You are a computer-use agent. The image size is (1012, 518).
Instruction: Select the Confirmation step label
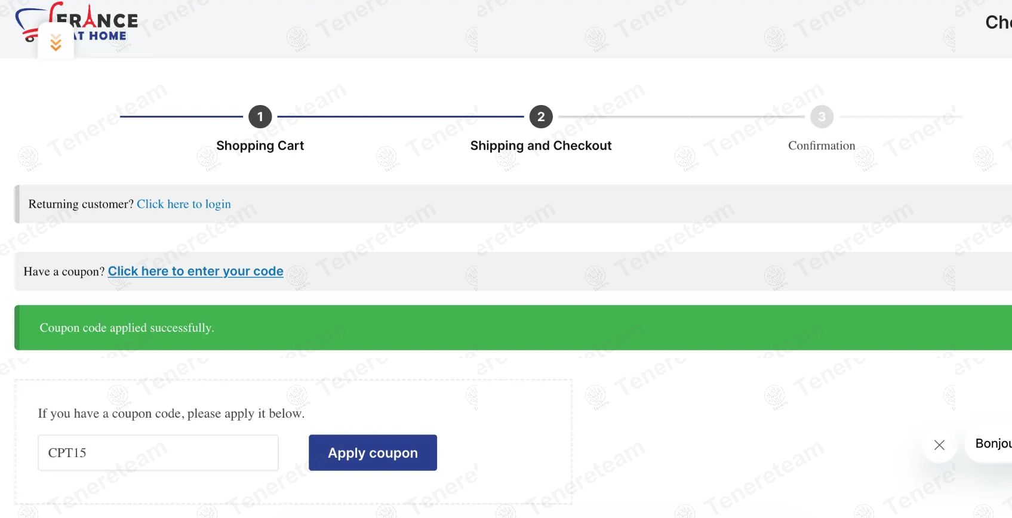click(822, 146)
